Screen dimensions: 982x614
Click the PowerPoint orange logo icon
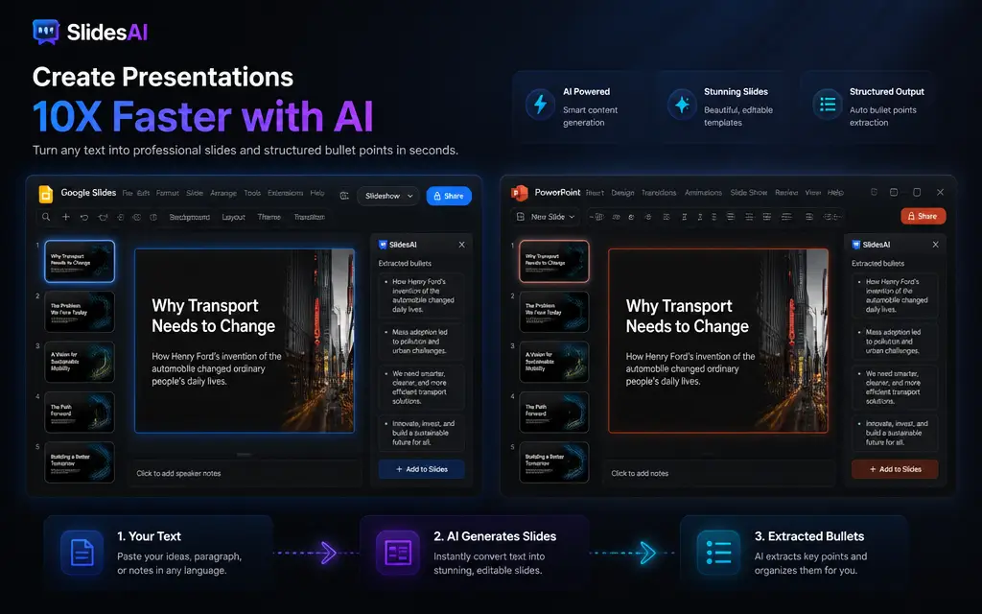[519, 193]
